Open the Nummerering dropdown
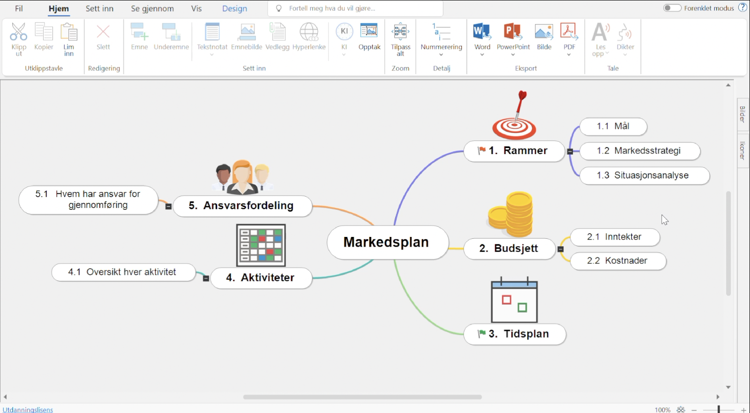This screenshot has height=413, width=750. click(x=441, y=54)
